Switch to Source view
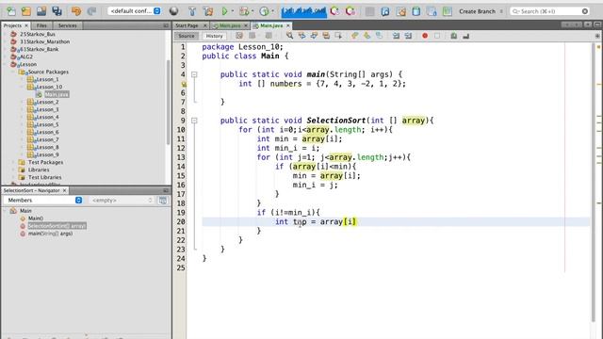The image size is (603, 339). [x=187, y=36]
